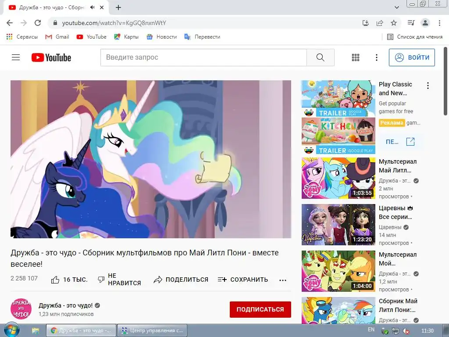Click СОХРАНИТЬ to save to playlist

[243, 280]
